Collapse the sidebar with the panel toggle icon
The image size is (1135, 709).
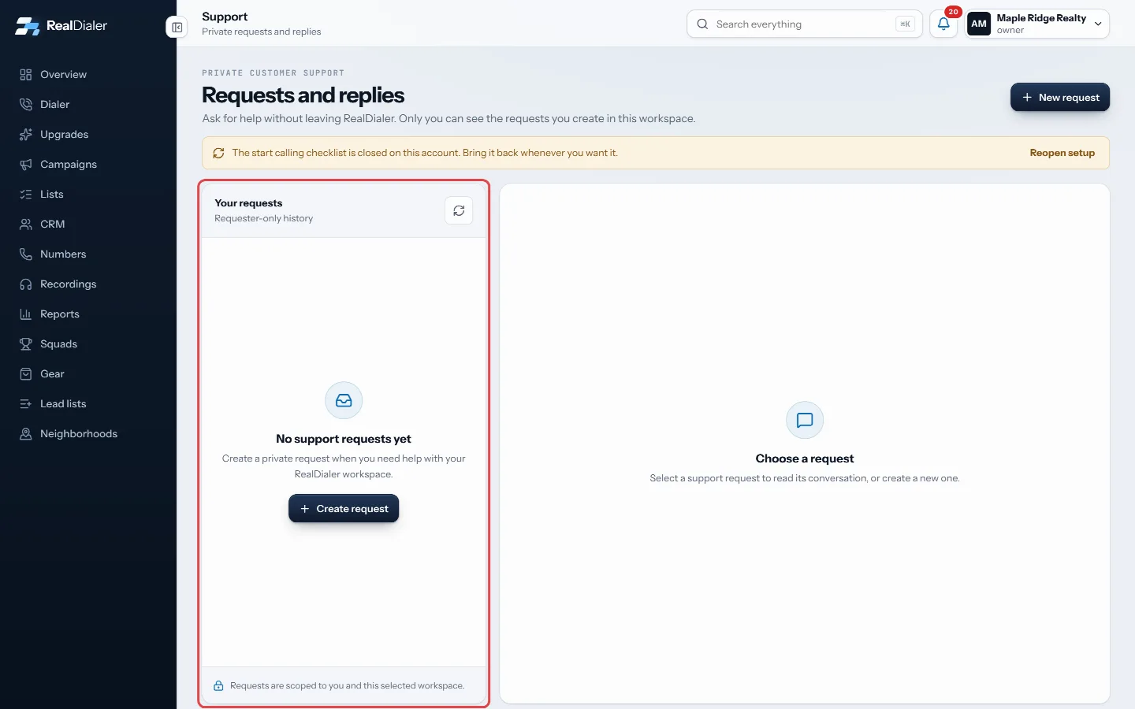pyautogui.click(x=177, y=28)
